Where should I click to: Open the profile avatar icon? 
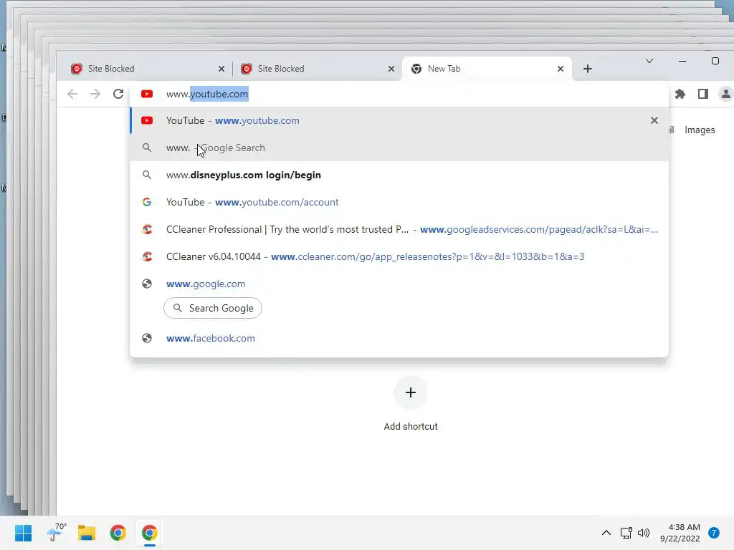tap(725, 94)
